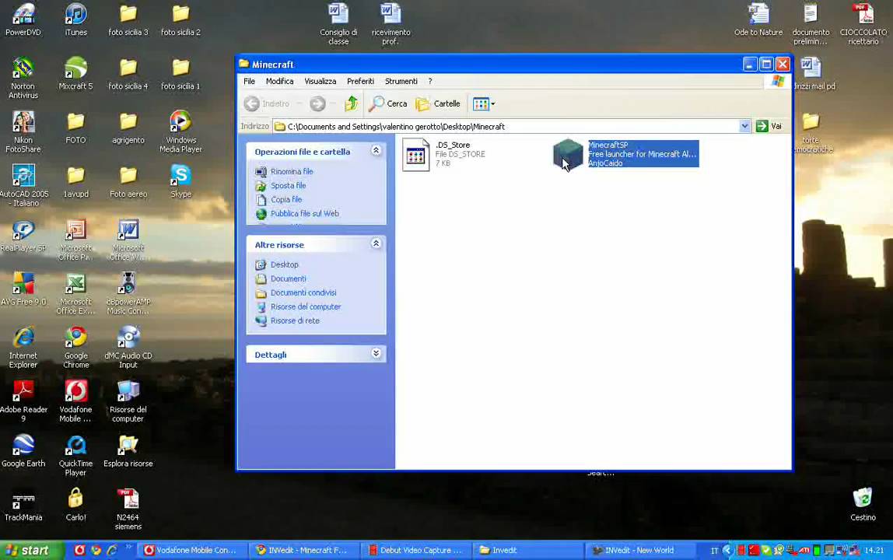Click the Vai go button
Viewport: 893px width, 560px height.
coord(769,127)
